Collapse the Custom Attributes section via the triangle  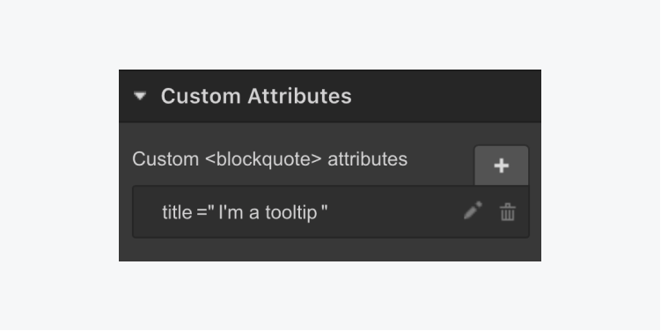140,96
